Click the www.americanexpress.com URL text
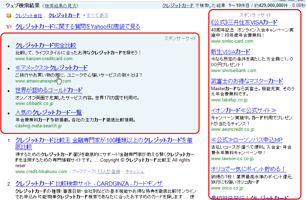306x200 pixels. pyautogui.click(x=43, y=81)
